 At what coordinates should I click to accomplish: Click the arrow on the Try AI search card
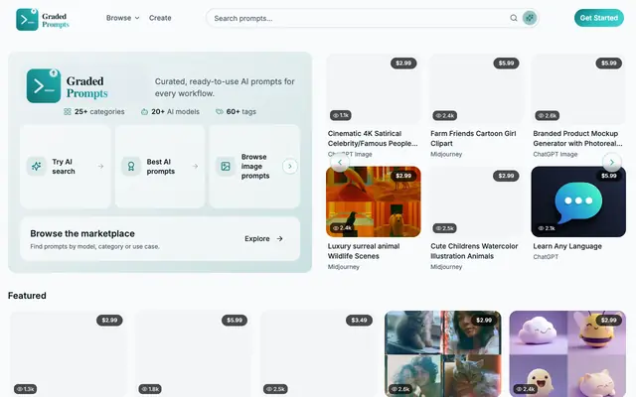[x=100, y=166]
